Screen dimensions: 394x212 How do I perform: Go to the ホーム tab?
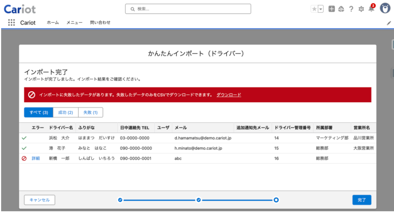pyautogui.click(x=53, y=23)
